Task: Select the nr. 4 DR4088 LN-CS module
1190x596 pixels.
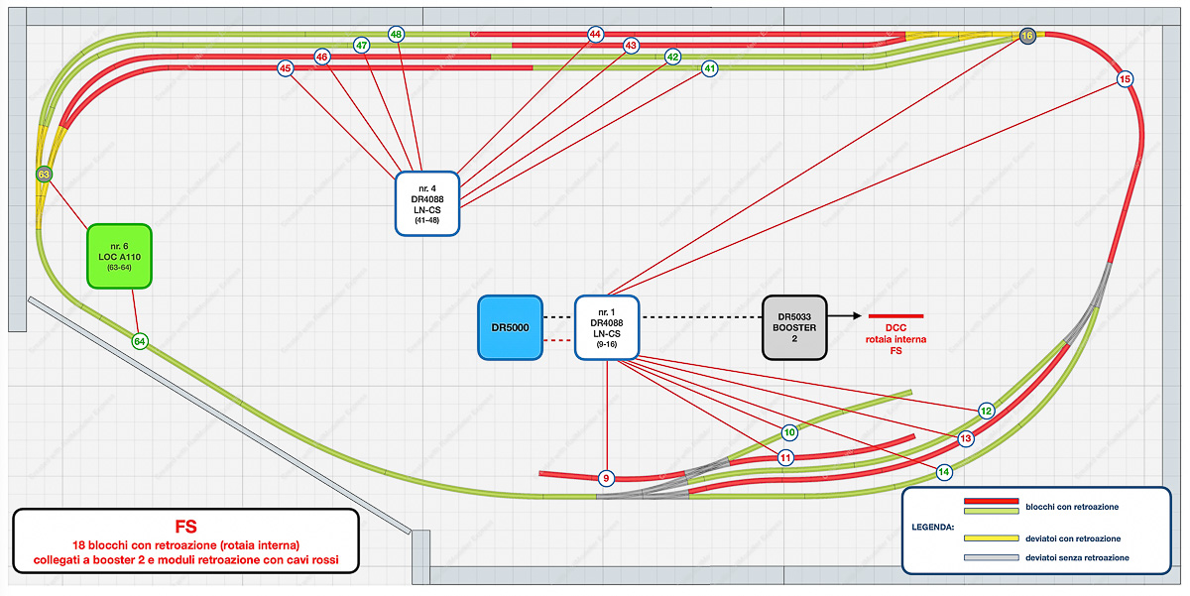Action: point(426,203)
